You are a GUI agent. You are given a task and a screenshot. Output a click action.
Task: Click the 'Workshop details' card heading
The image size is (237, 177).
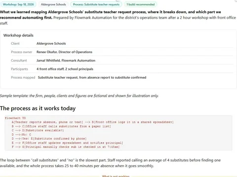pos(18,35)
